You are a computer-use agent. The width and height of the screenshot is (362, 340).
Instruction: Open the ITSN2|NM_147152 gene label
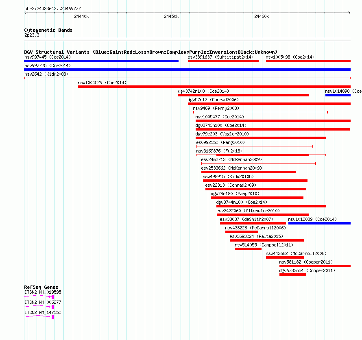pyautogui.click(x=43, y=312)
